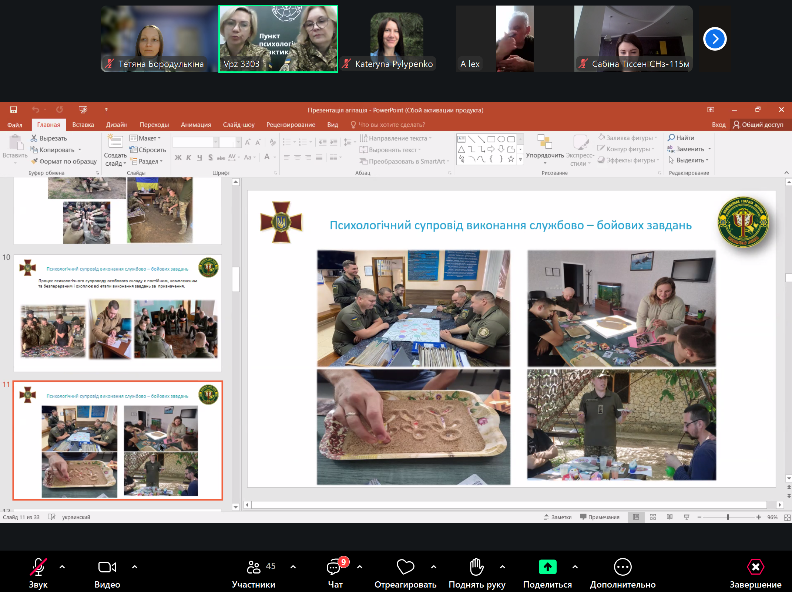Click the zoom slider handle in status bar
The height and width of the screenshot is (592, 792).
click(x=728, y=517)
